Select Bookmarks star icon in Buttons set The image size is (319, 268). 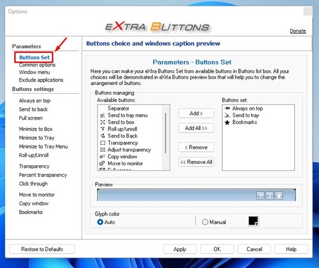[x=227, y=123]
